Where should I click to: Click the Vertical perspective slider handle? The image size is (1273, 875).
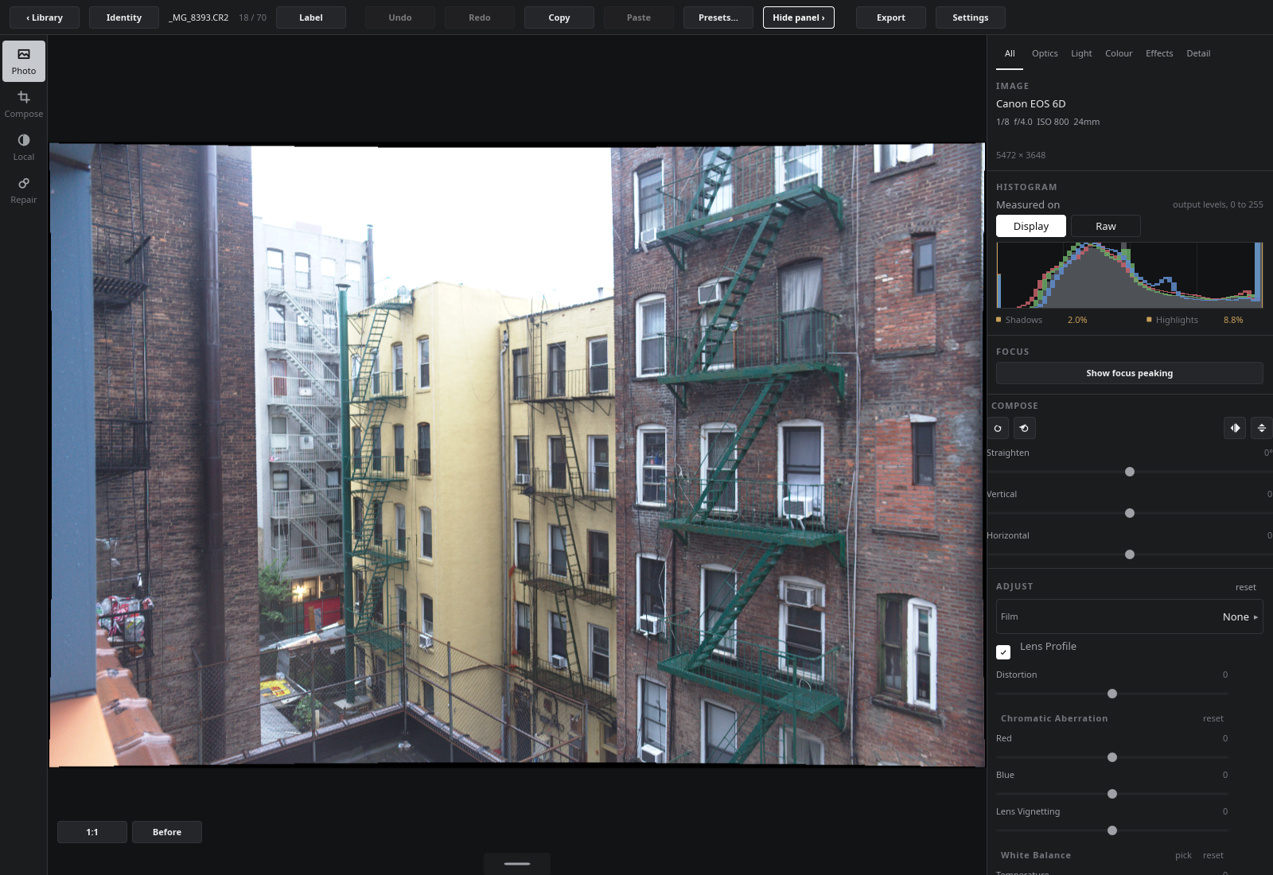coord(1130,513)
